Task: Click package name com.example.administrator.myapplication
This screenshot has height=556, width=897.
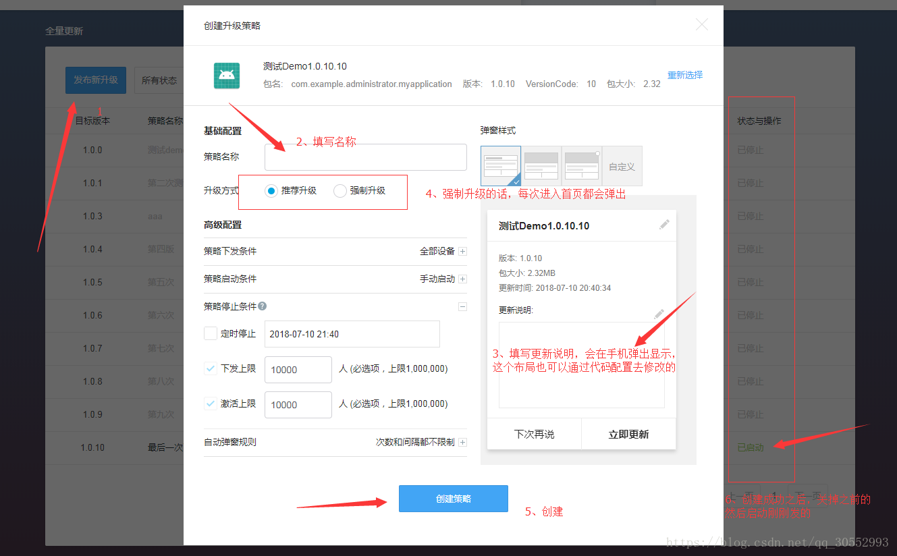Action: [x=372, y=84]
